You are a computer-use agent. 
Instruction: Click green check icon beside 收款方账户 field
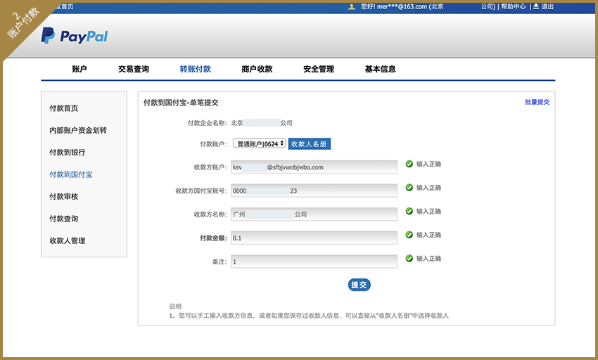click(409, 164)
